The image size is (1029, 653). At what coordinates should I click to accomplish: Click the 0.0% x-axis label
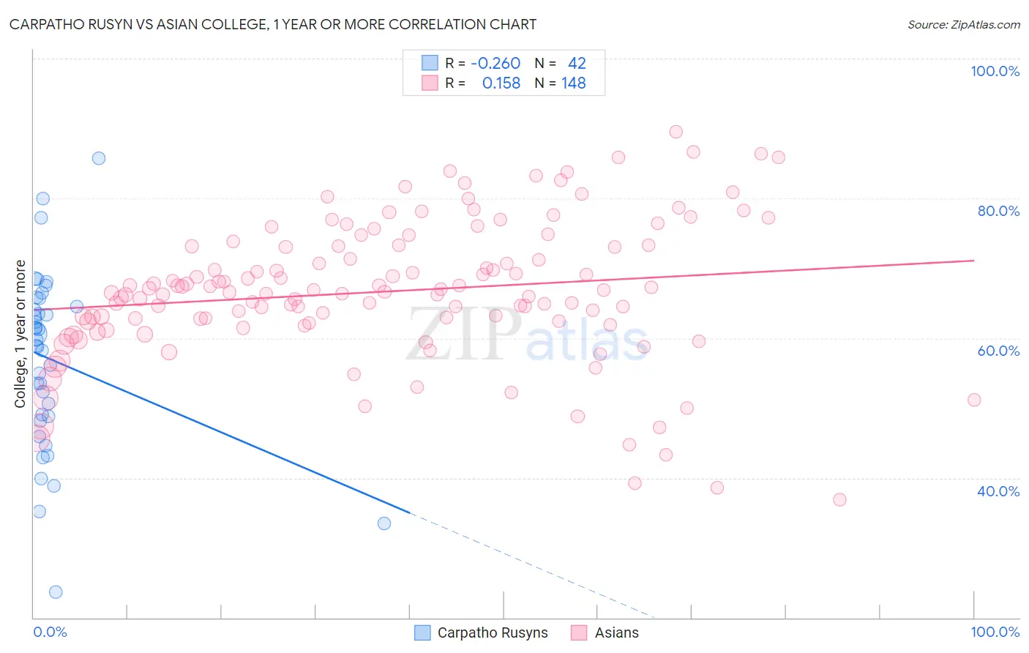click(x=50, y=632)
